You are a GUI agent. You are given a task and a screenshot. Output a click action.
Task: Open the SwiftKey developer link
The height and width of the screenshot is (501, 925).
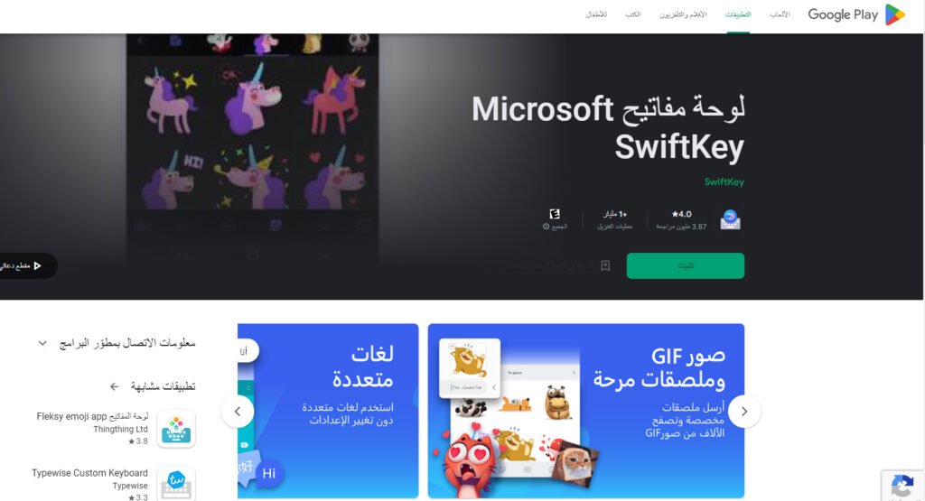[x=724, y=182]
